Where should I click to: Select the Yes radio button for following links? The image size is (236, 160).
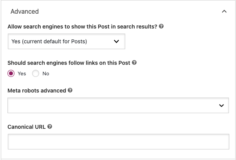click(x=11, y=73)
